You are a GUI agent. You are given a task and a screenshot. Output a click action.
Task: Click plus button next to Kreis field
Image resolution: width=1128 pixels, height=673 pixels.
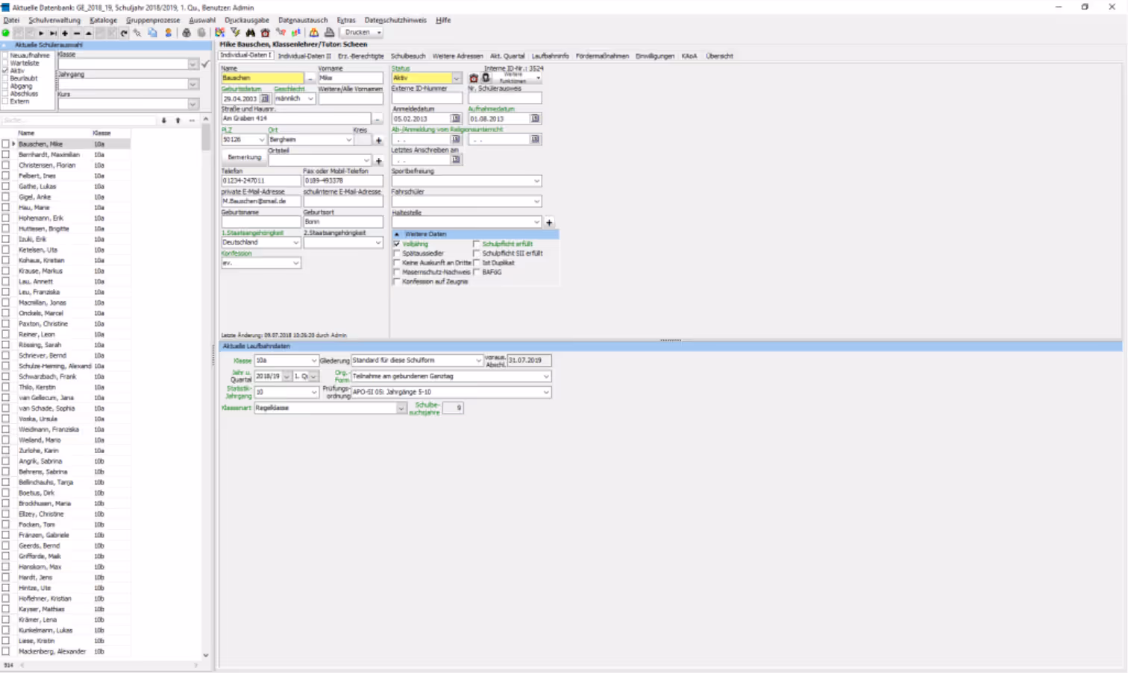378,140
